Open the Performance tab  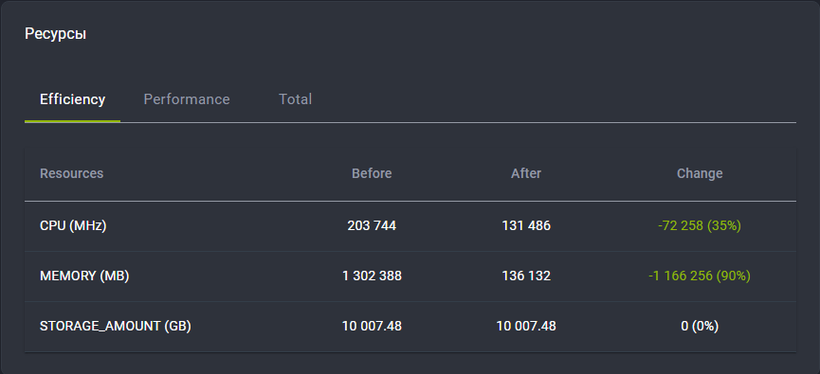point(187,99)
